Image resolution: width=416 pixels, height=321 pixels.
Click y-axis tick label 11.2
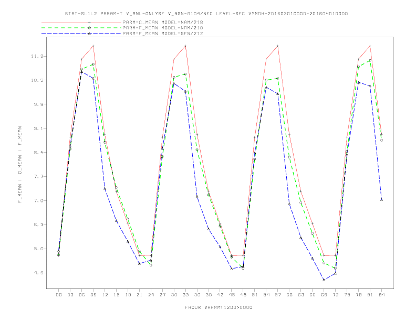37,56
